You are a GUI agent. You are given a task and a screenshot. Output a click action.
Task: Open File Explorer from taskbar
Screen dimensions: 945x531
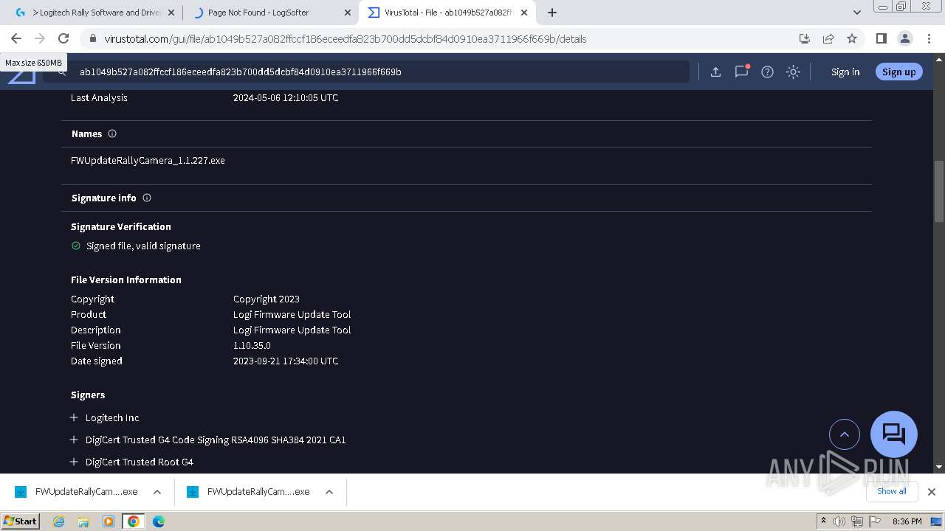[83, 521]
